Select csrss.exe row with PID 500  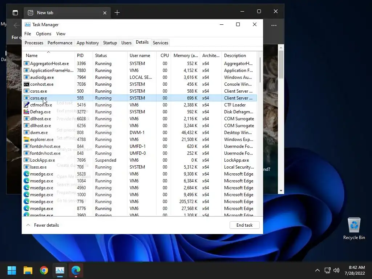[x=139, y=91]
